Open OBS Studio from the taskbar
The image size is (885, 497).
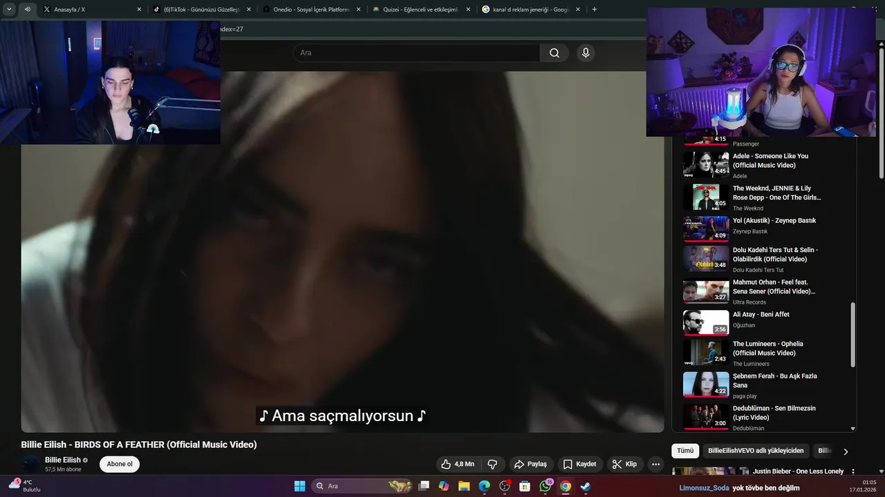[x=505, y=486]
